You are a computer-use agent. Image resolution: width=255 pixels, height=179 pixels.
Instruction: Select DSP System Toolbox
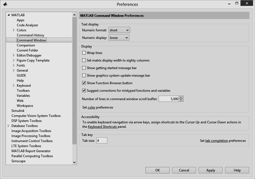27,121
